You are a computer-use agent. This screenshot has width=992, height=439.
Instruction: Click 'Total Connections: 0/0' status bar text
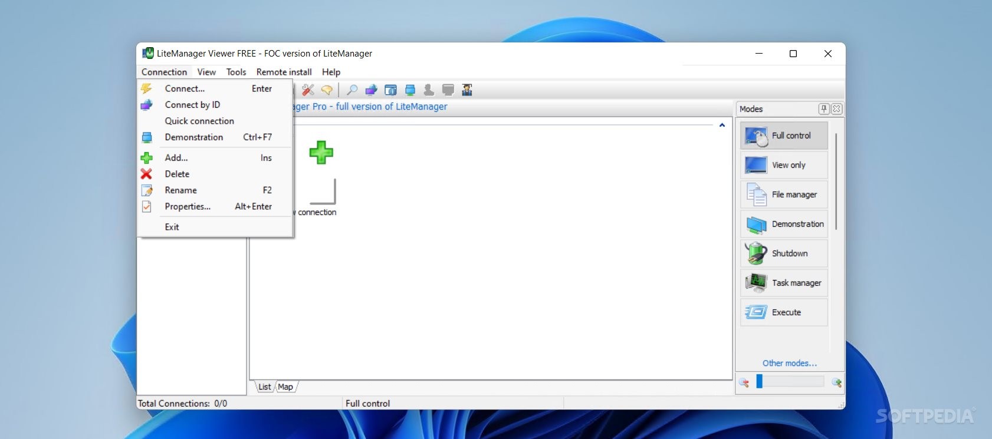(x=182, y=404)
